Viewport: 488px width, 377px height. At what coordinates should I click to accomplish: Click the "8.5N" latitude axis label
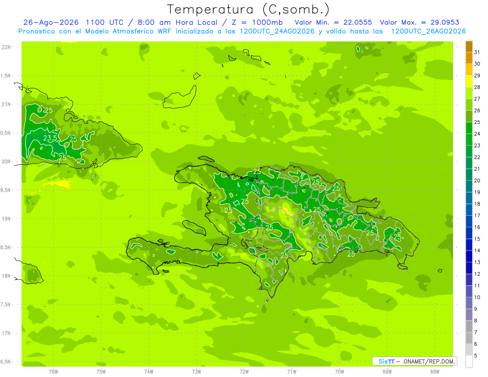pyautogui.click(x=6, y=248)
